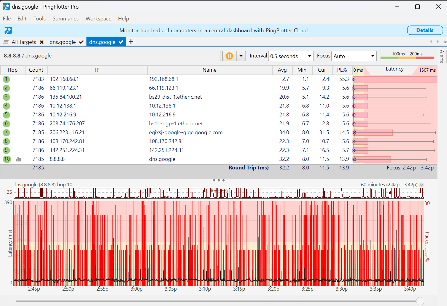Open the Edit menu
The height and width of the screenshot is (306, 447).
(22, 19)
